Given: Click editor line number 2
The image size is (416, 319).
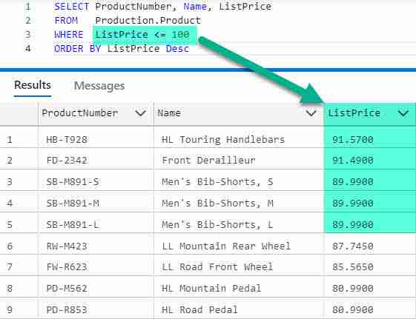Looking at the screenshot, I should coord(28,21).
